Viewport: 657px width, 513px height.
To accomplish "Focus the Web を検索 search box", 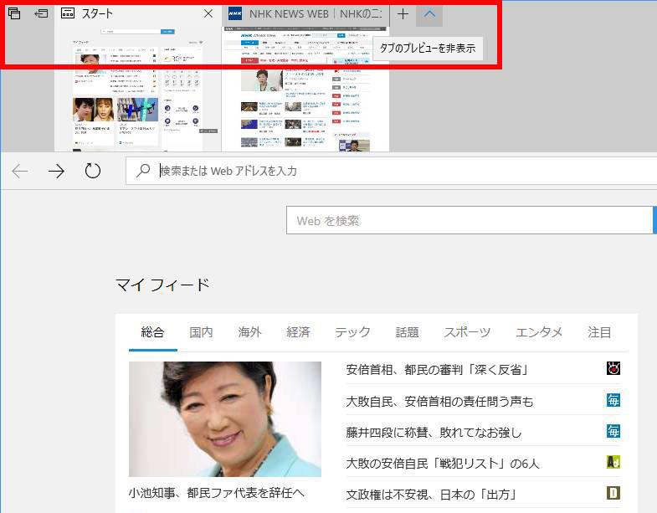I will (469, 221).
